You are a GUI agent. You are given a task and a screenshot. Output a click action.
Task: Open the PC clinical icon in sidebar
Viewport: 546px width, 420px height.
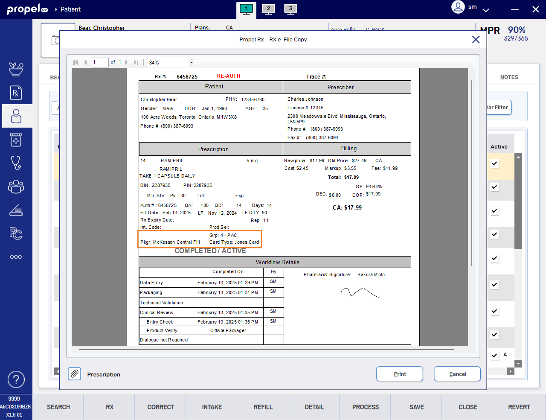(16, 233)
